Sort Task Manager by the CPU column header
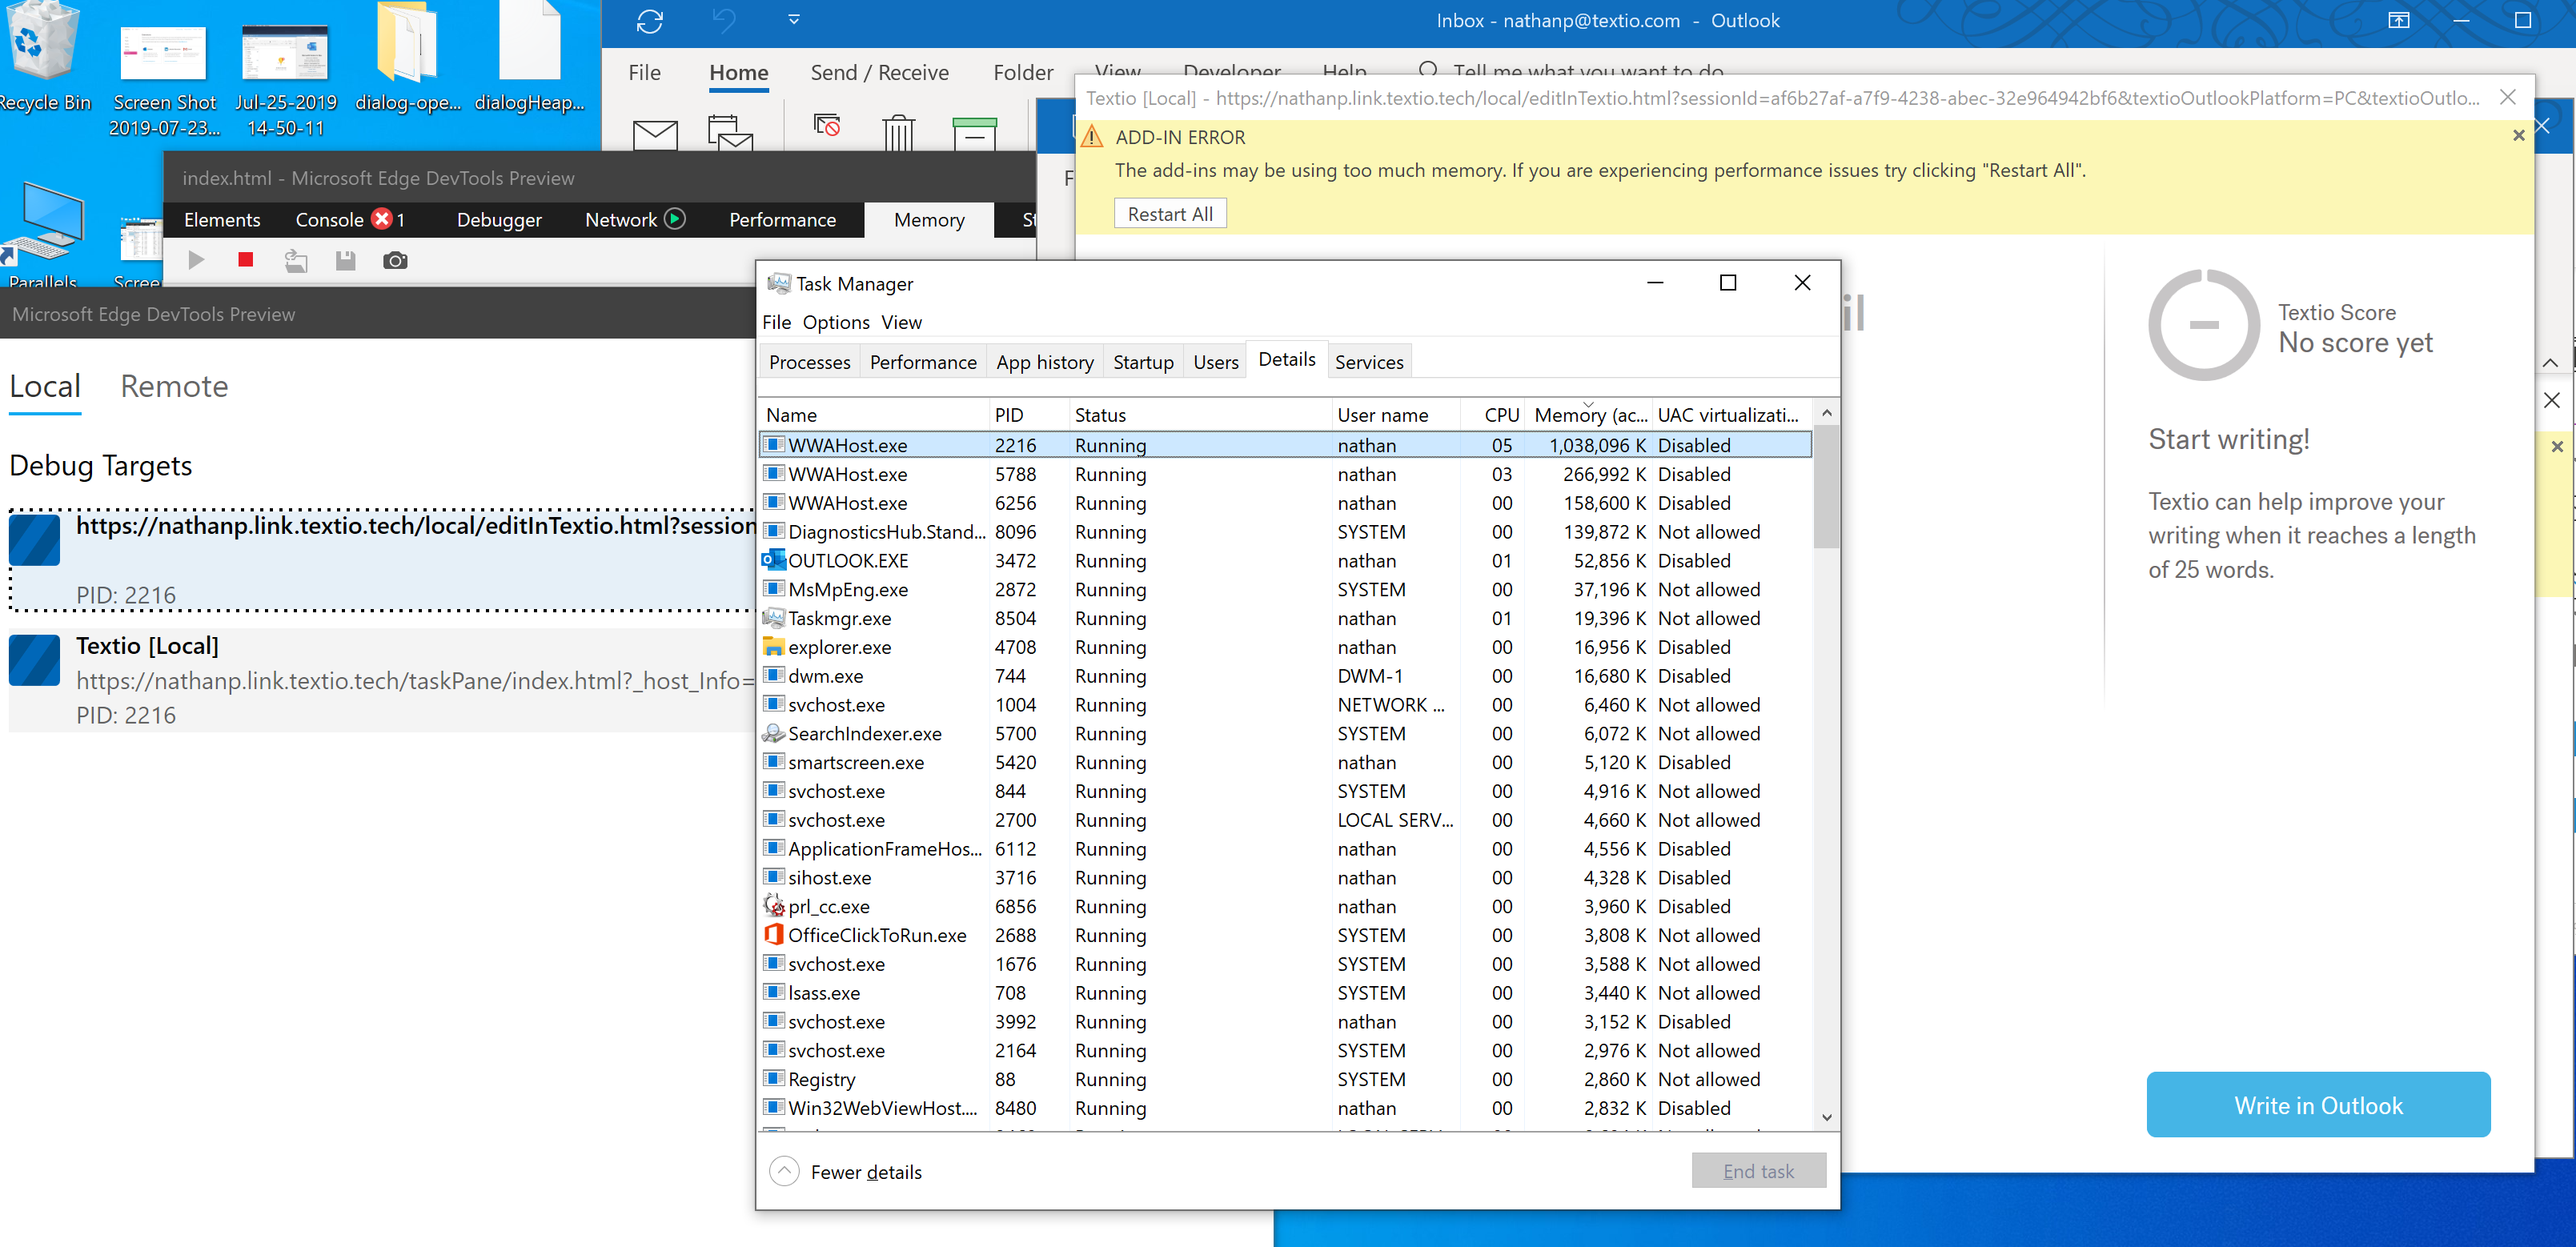Image resolution: width=2576 pixels, height=1247 pixels. tap(1492, 415)
